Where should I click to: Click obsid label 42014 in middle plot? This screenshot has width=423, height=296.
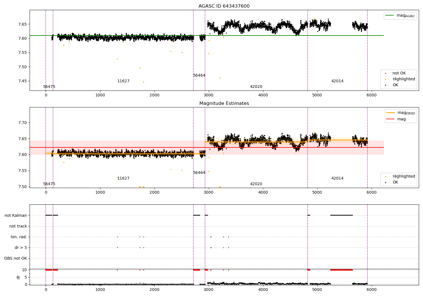coord(337,178)
